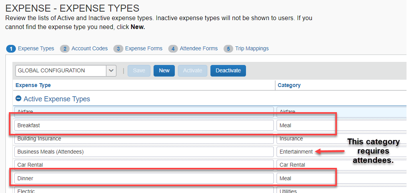Click the Deactivate button

[x=228, y=71]
